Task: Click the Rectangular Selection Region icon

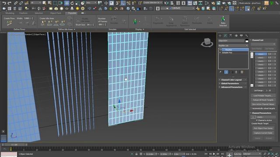Action: tap(55, 3)
